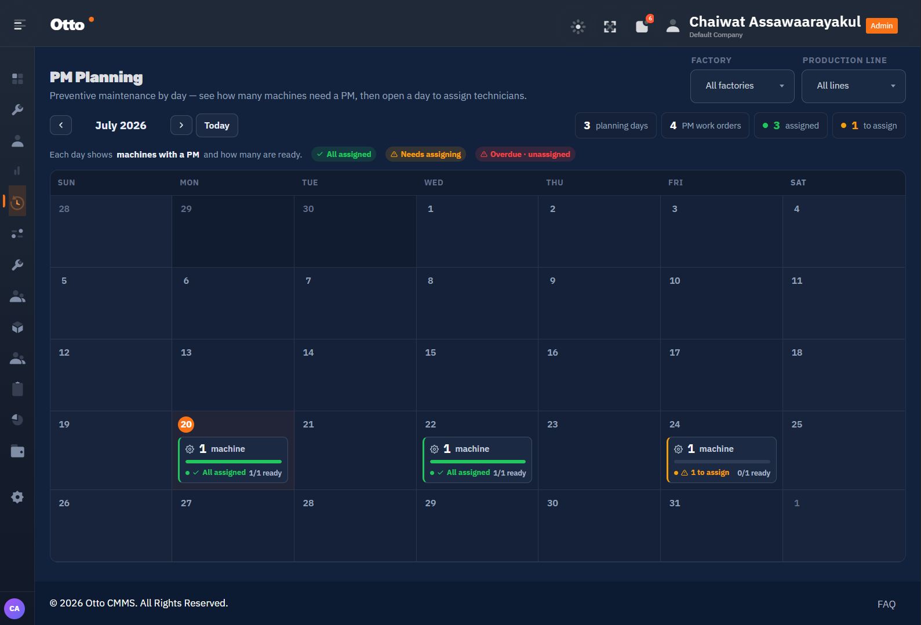The width and height of the screenshot is (921, 625).
Task: Open the user profile icon in header
Action: point(673,26)
